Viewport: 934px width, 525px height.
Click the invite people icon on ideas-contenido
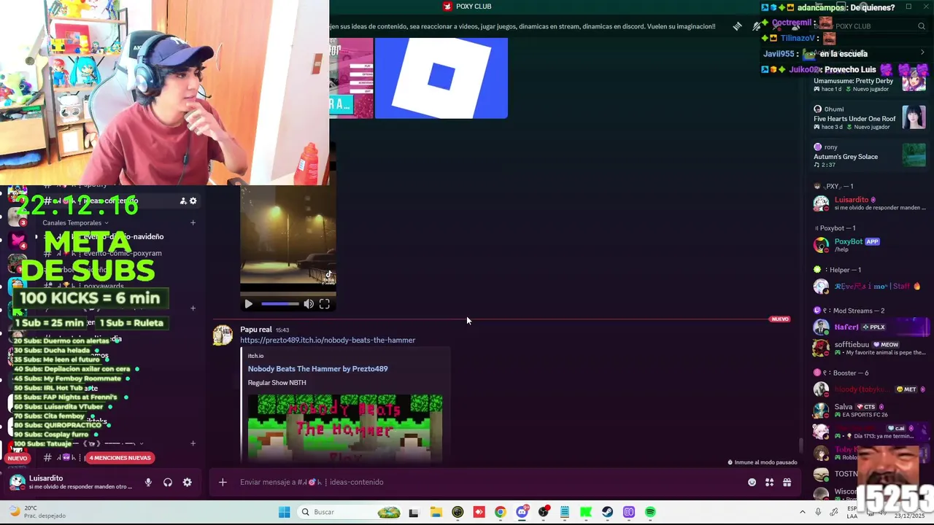[x=183, y=201]
